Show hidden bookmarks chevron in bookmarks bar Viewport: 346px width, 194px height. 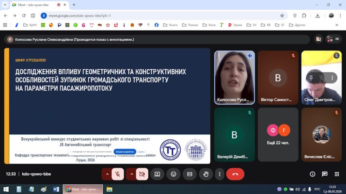click(337, 25)
